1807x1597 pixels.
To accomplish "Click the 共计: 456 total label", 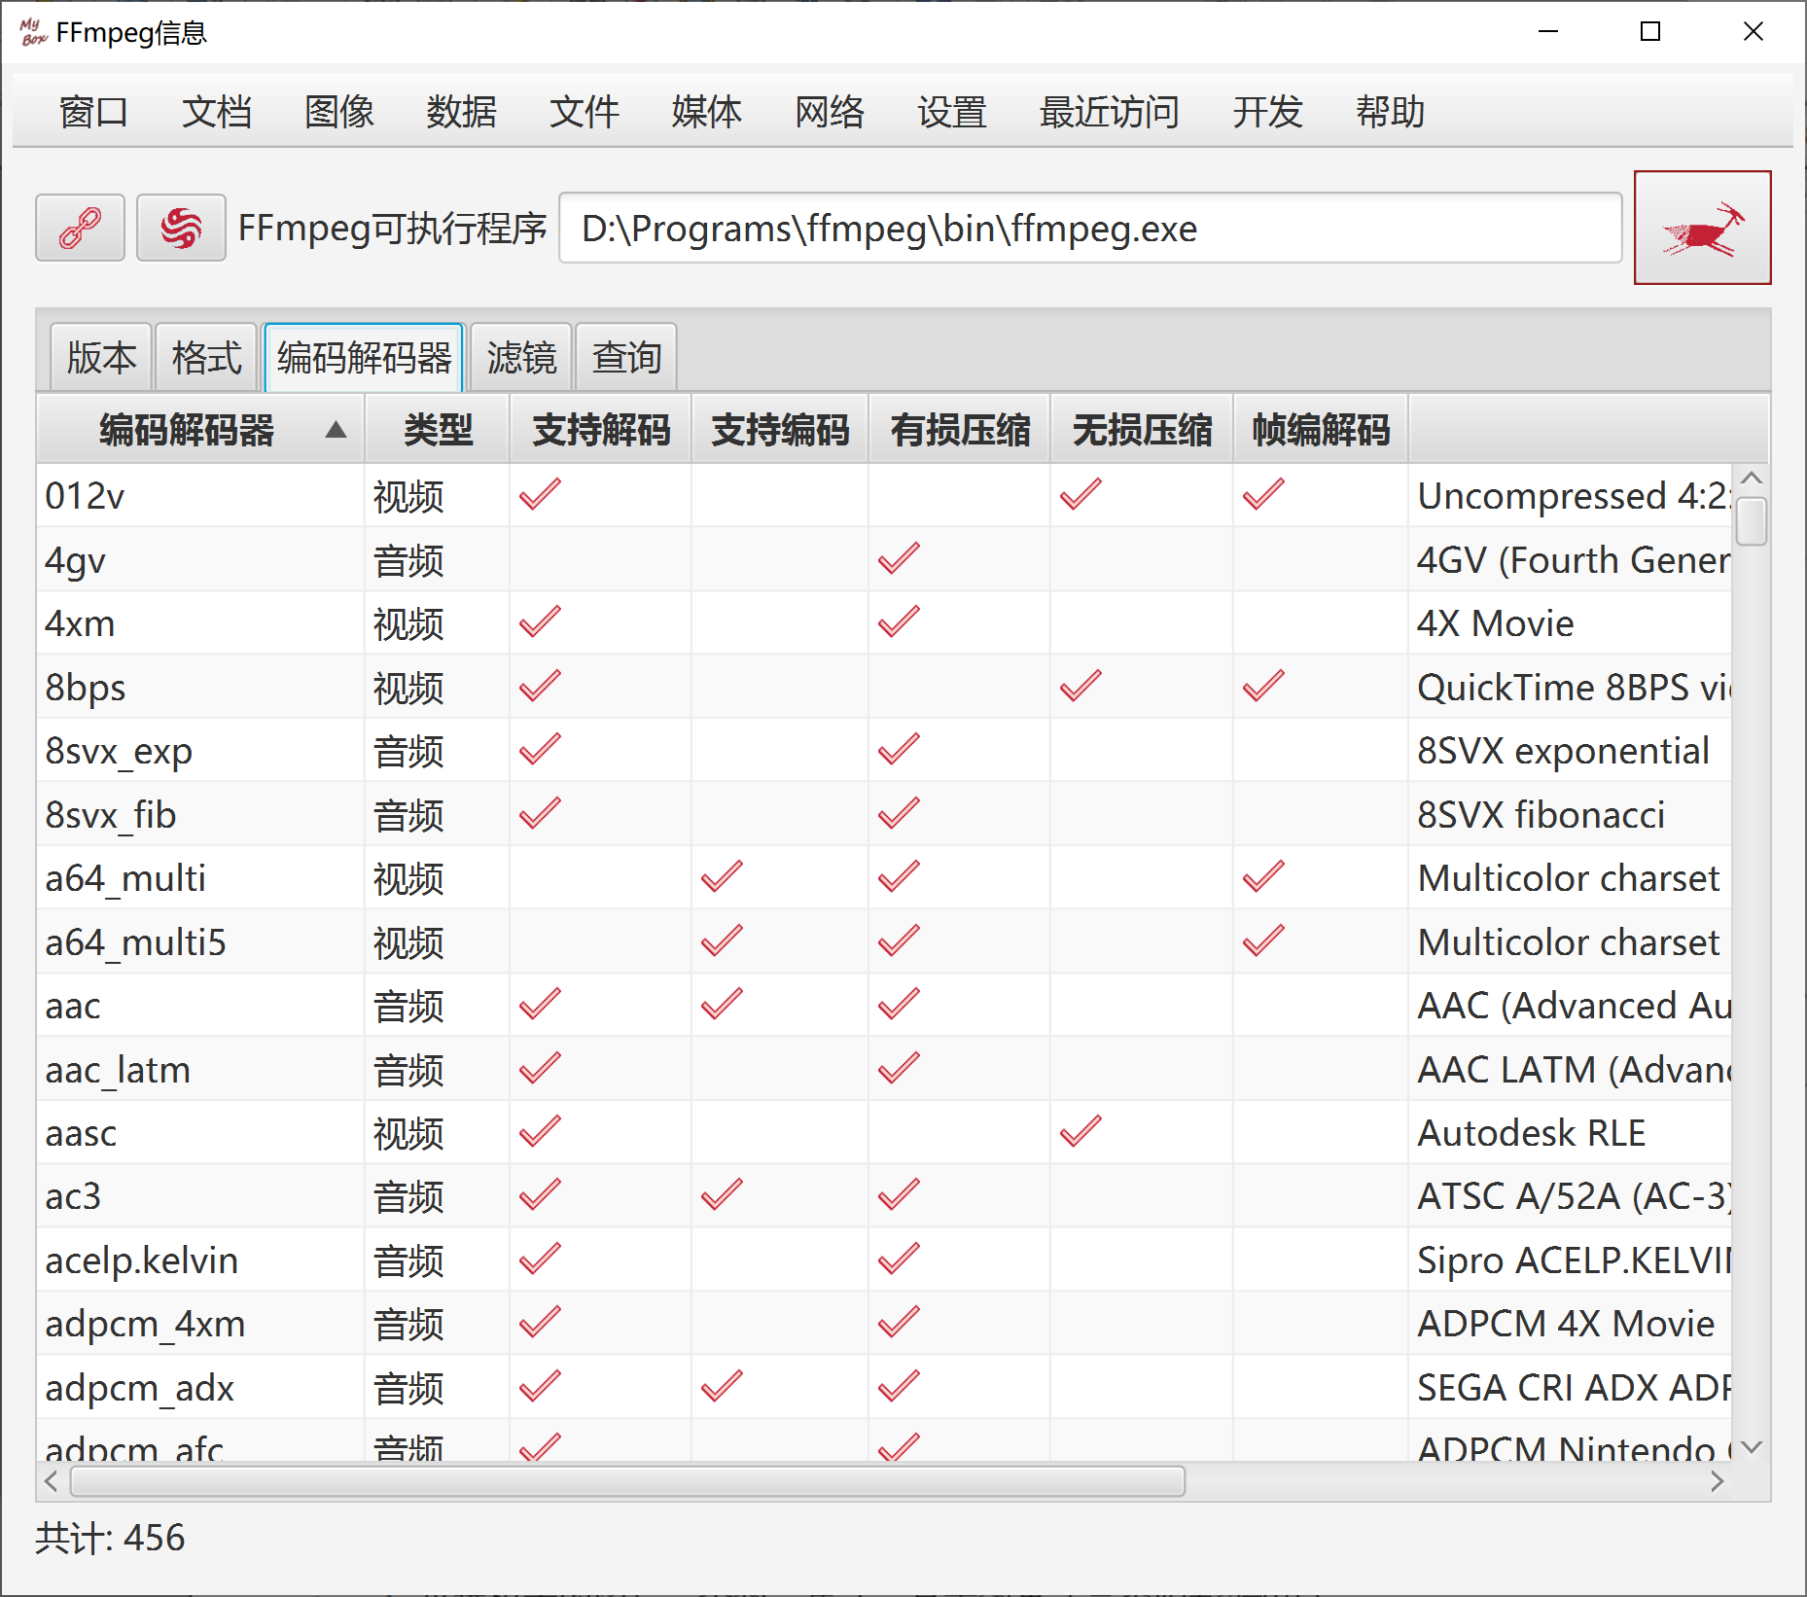I will coord(110,1538).
